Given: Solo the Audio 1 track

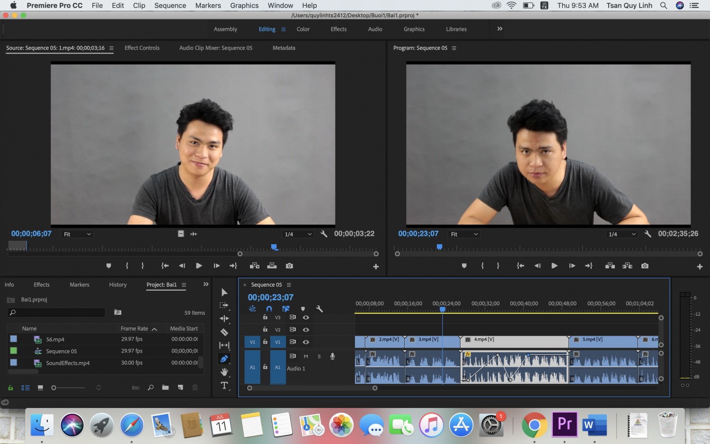Looking at the screenshot, I should [x=319, y=356].
